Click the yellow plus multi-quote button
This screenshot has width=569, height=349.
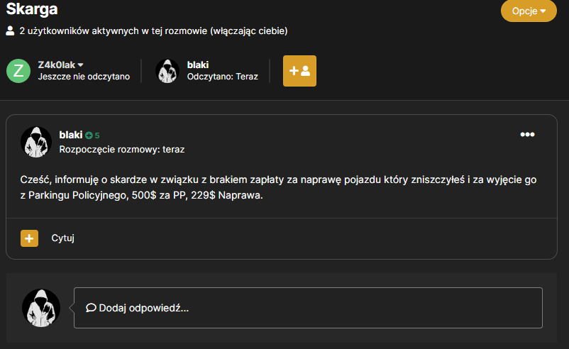point(29,238)
